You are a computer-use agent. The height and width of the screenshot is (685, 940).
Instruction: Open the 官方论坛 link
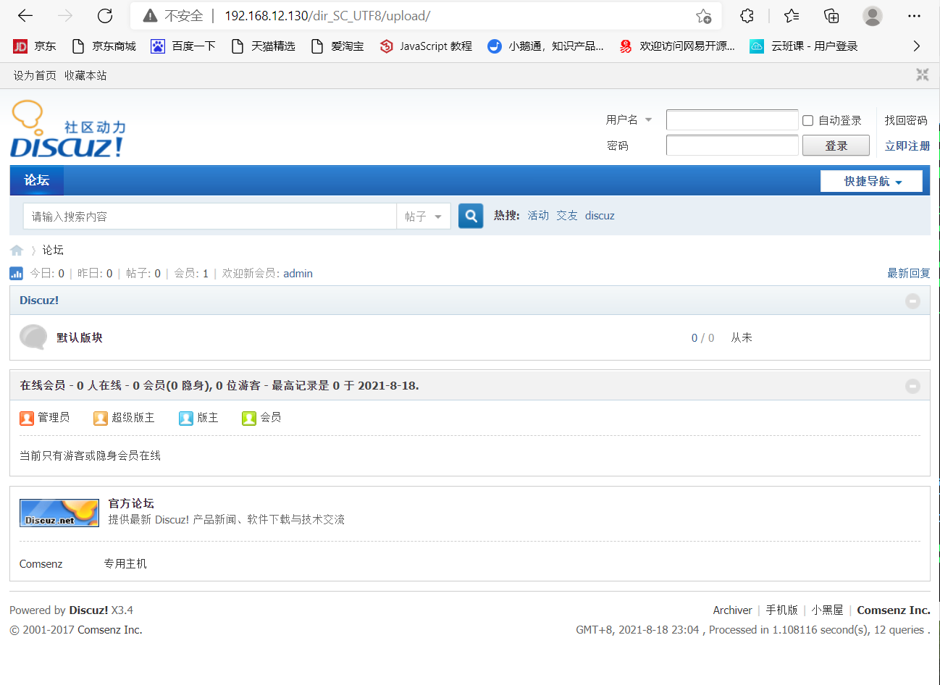coord(131,503)
